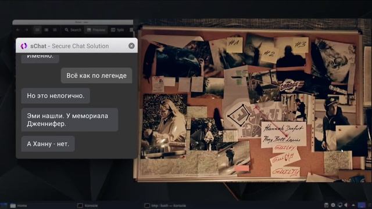Screen dimensions: 372x209
Task: Open the clipboard tray icon
Action: (x=326, y=205)
